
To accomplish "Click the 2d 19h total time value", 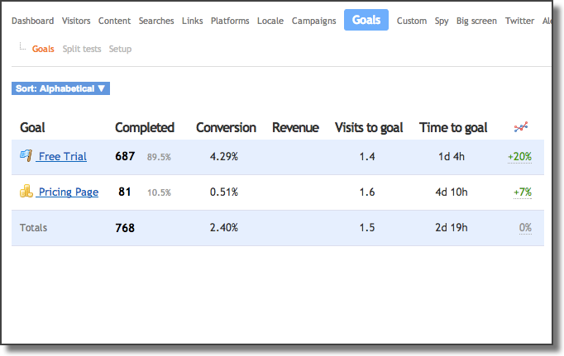I will point(451,227).
